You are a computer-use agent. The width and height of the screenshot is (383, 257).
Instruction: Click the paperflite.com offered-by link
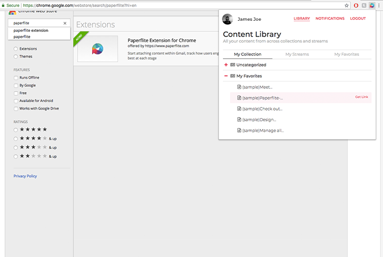pos(167,46)
